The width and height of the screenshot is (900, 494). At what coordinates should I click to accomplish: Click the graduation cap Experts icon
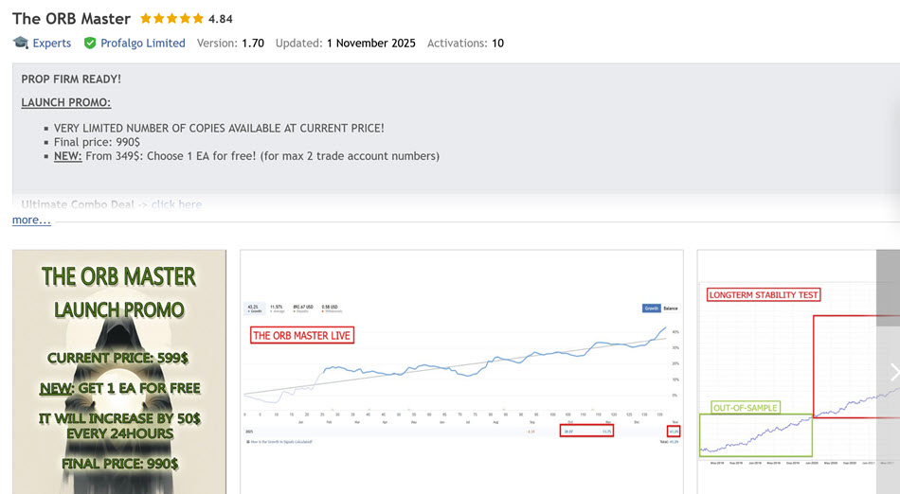[x=20, y=43]
